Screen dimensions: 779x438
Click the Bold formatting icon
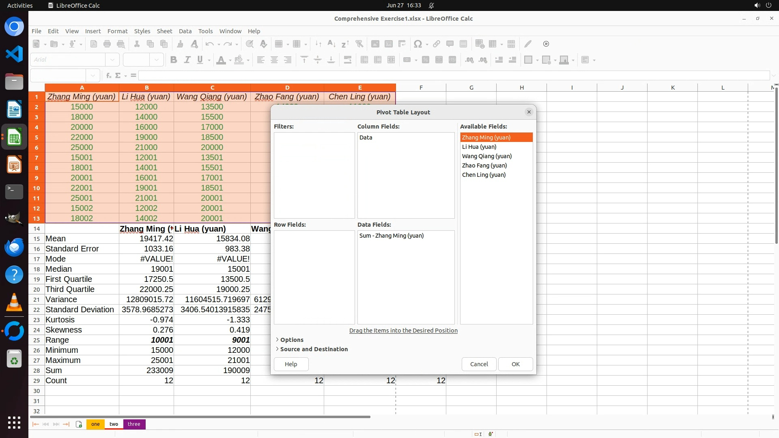click(174, 60)
